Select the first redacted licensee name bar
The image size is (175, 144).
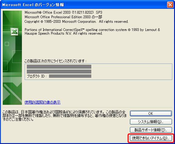coord(59,67)
